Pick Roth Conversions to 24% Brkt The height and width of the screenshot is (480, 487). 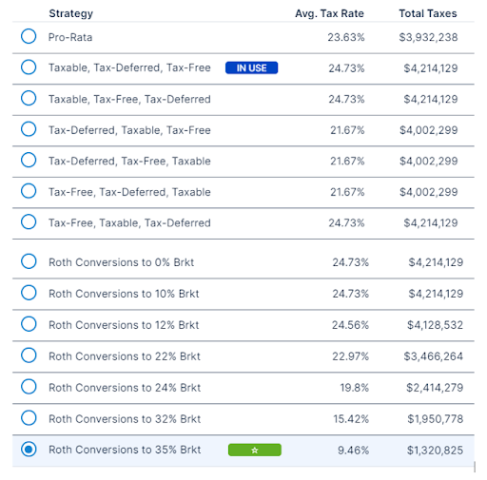(x=29, y=387)
